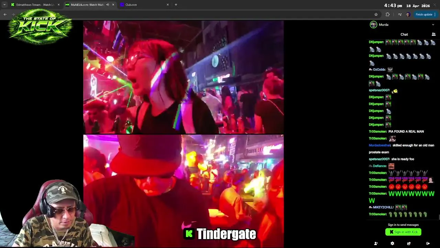
Task: Close the Club.com tab
Action: 168,5
